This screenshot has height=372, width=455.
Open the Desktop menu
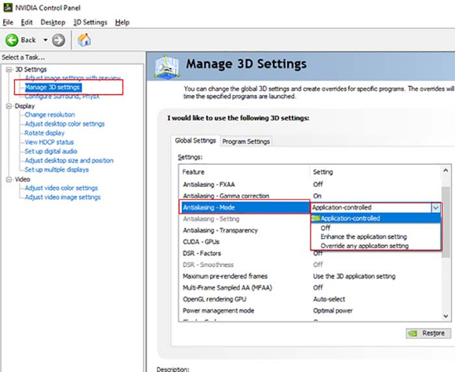53,22
